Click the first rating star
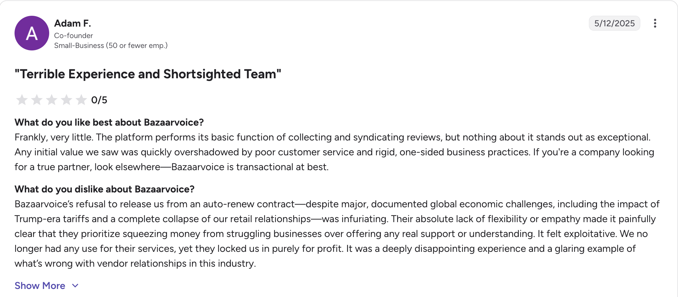 (22, 100)
